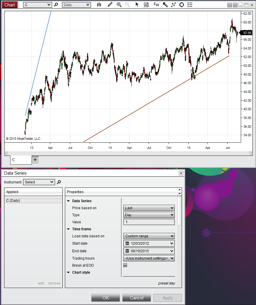Click the remove link under Applied list
Viewport: 256px width, 305px height.
pos(54,283)
